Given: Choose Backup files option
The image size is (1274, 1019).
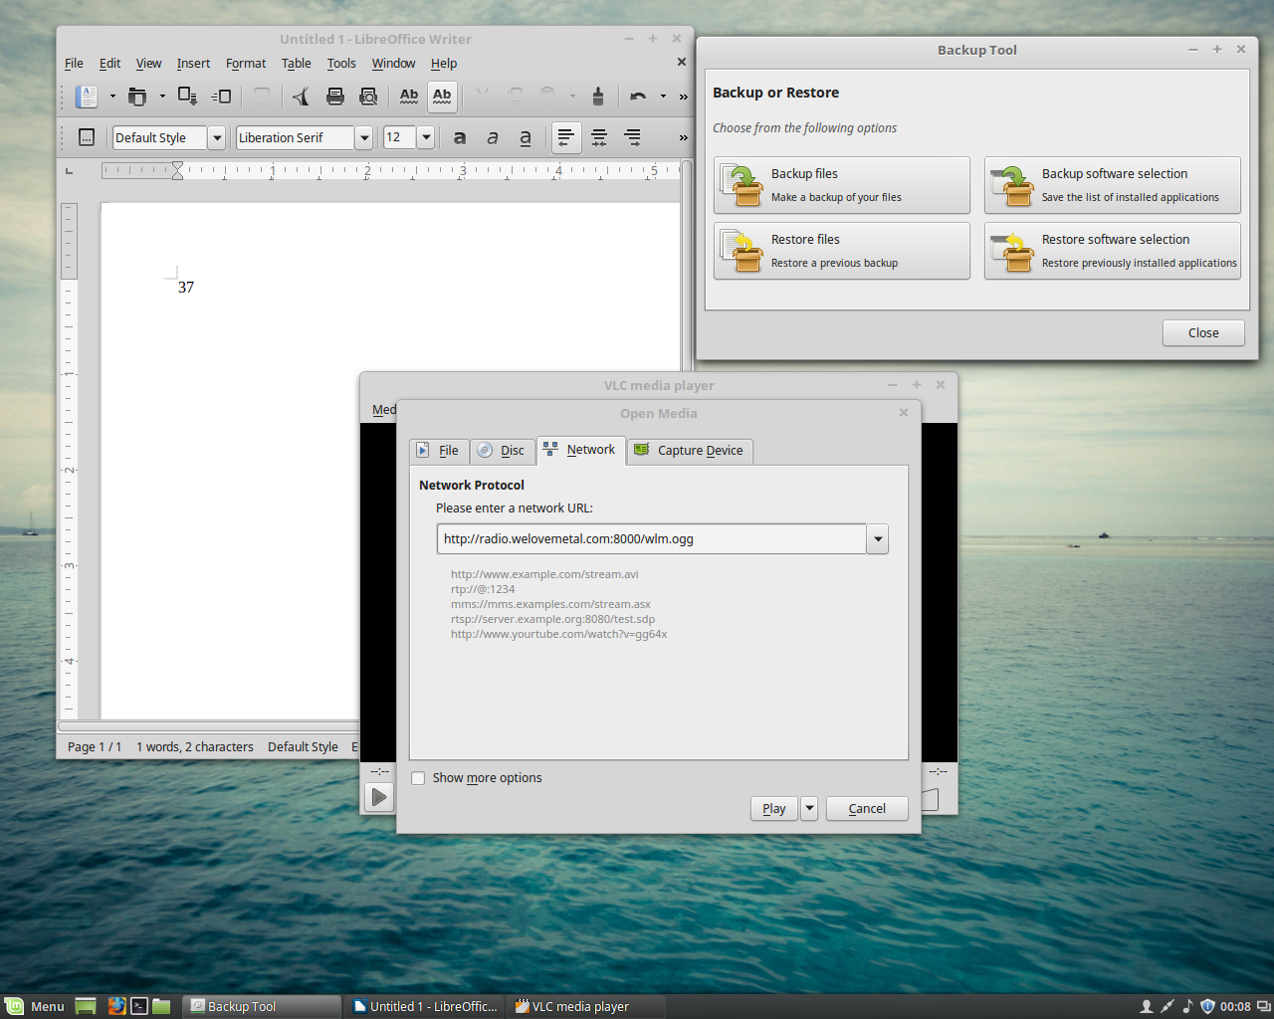Looking at the screenshot, I should 842,185.
